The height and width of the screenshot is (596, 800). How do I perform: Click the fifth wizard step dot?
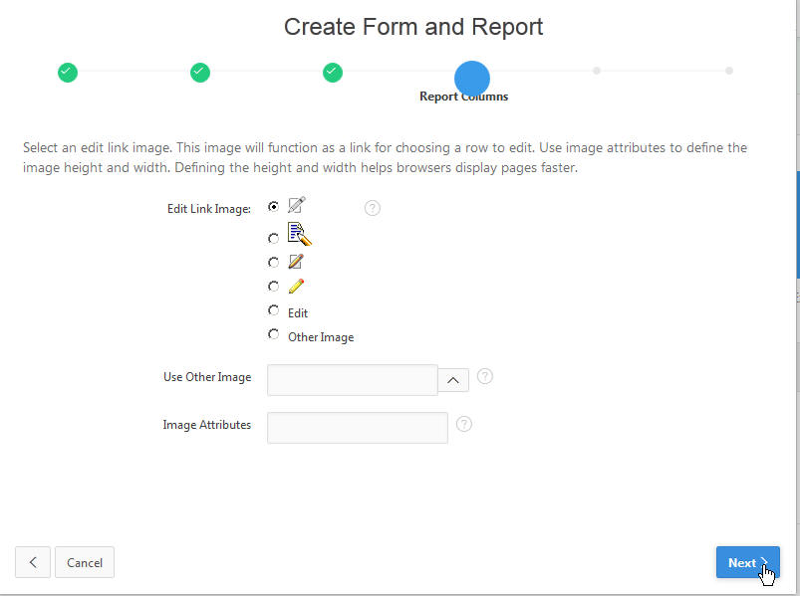tap(596, 71)
